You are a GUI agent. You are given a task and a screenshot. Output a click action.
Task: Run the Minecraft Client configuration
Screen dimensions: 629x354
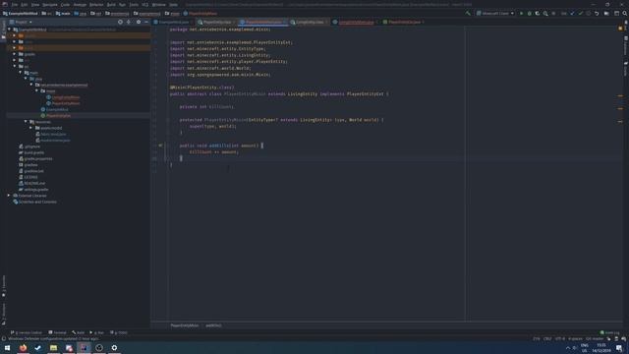point(521,13)
